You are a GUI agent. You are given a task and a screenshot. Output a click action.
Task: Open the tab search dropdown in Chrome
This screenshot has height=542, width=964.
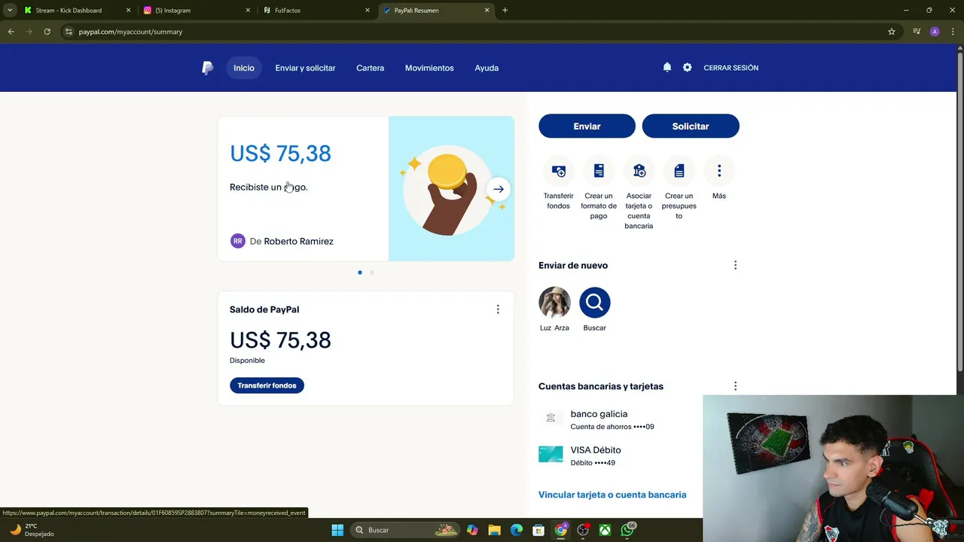point(10,11)
